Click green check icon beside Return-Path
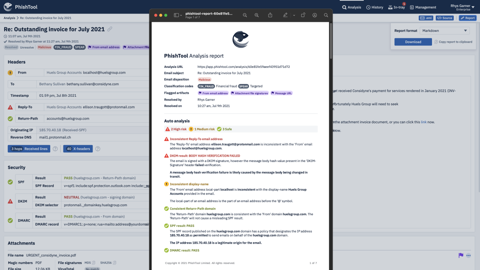 coord(10,118)
